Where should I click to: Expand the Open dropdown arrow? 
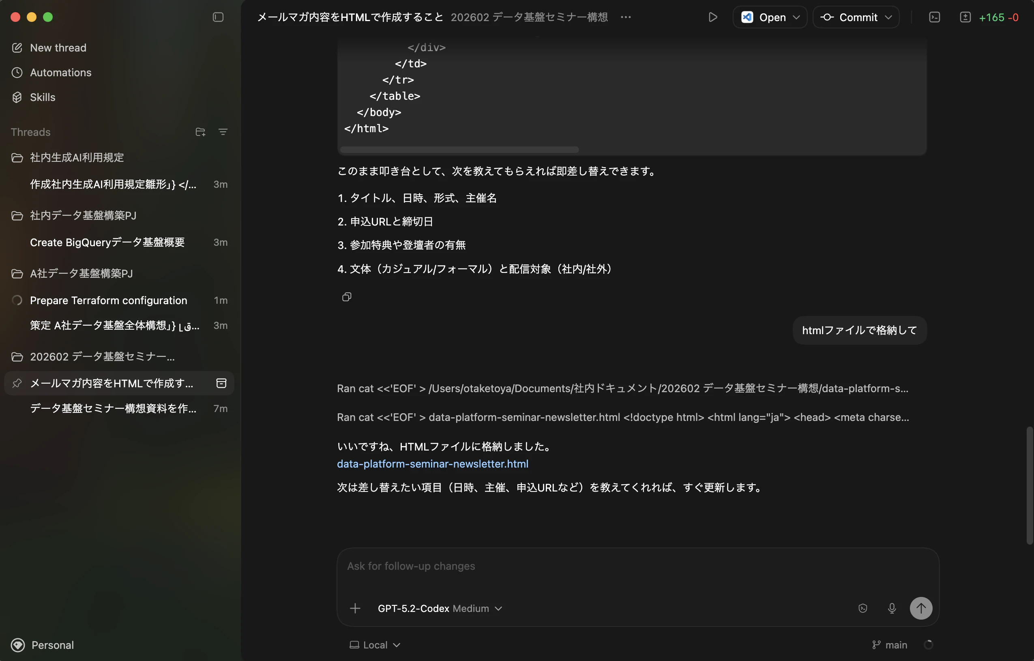coord(796,17)
